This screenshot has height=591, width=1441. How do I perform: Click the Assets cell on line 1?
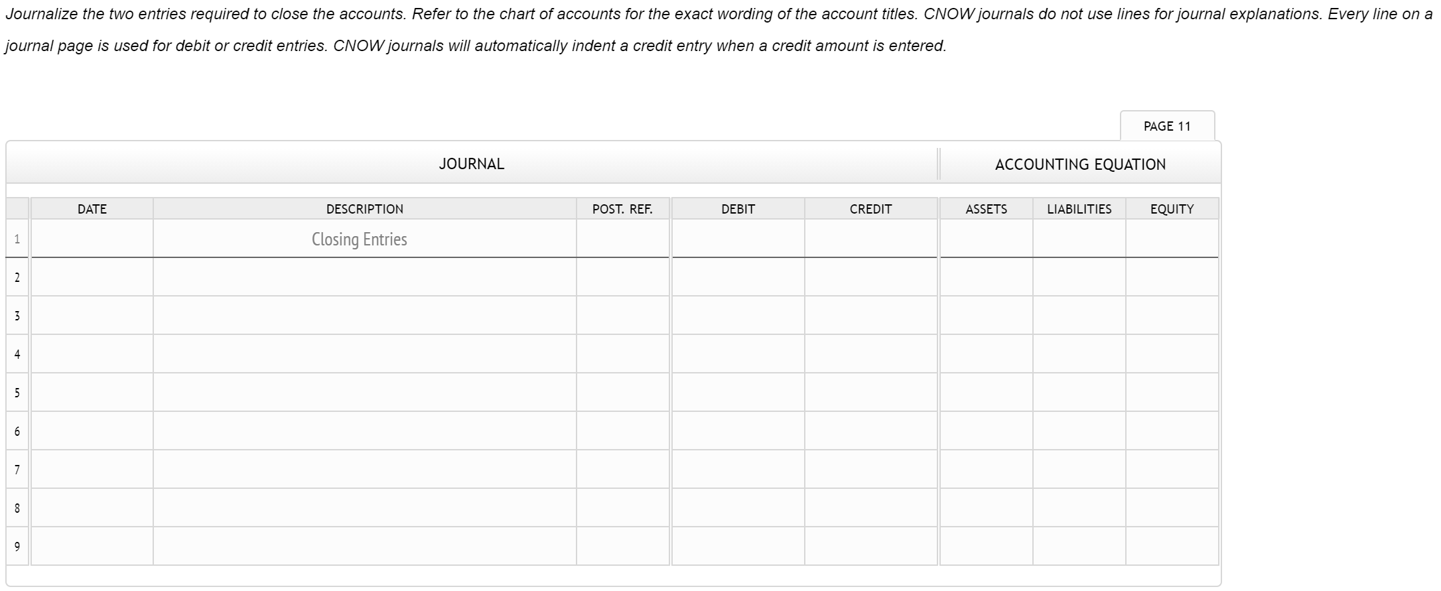coord(987,239)
